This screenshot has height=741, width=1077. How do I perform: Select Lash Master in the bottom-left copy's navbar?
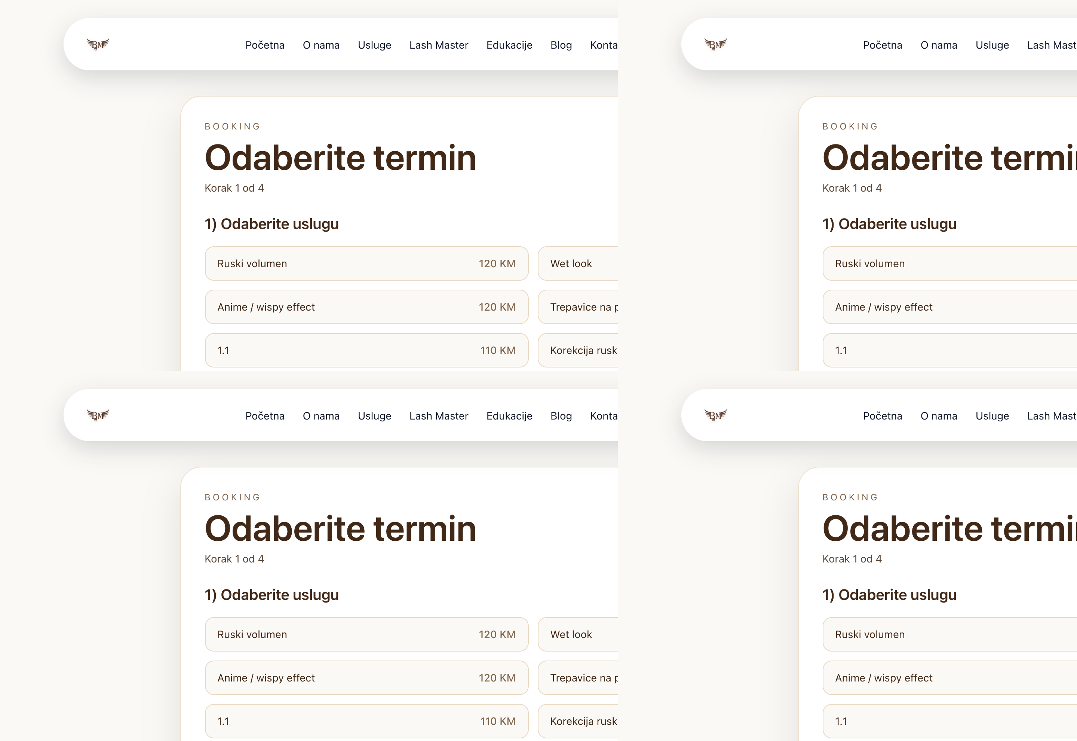(439, 416)
